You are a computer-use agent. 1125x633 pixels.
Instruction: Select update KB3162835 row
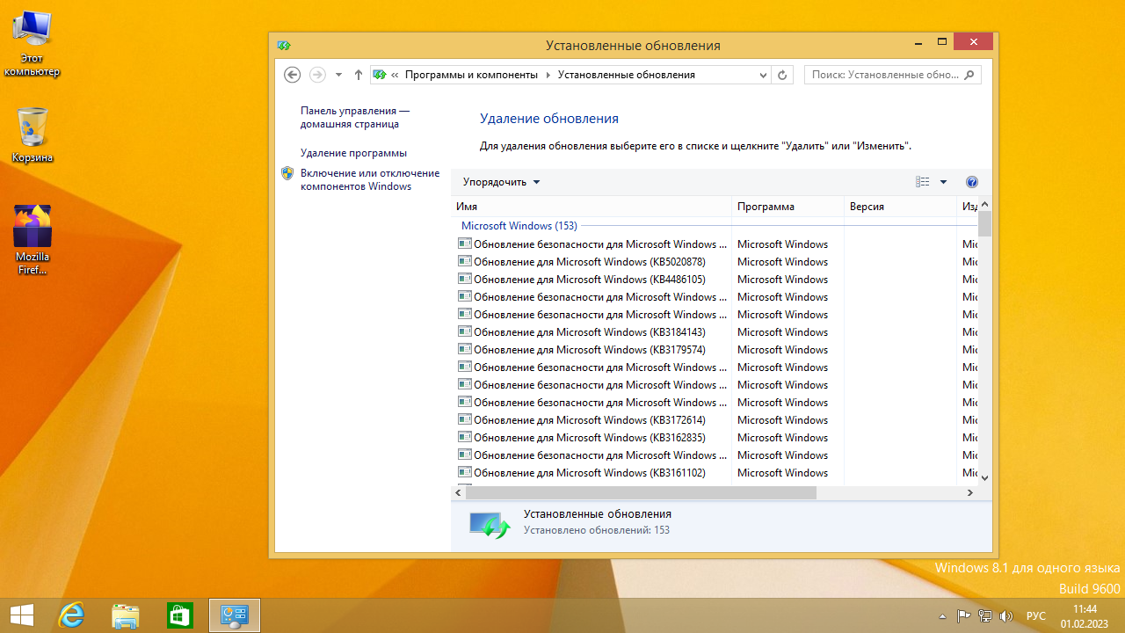coord(717,438)
